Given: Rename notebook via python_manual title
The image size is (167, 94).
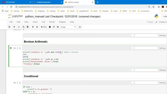Looking at the screenshot, I should (34, 16).
